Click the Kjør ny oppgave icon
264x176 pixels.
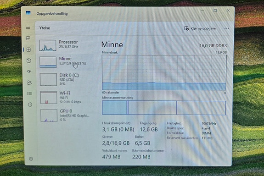186,28
